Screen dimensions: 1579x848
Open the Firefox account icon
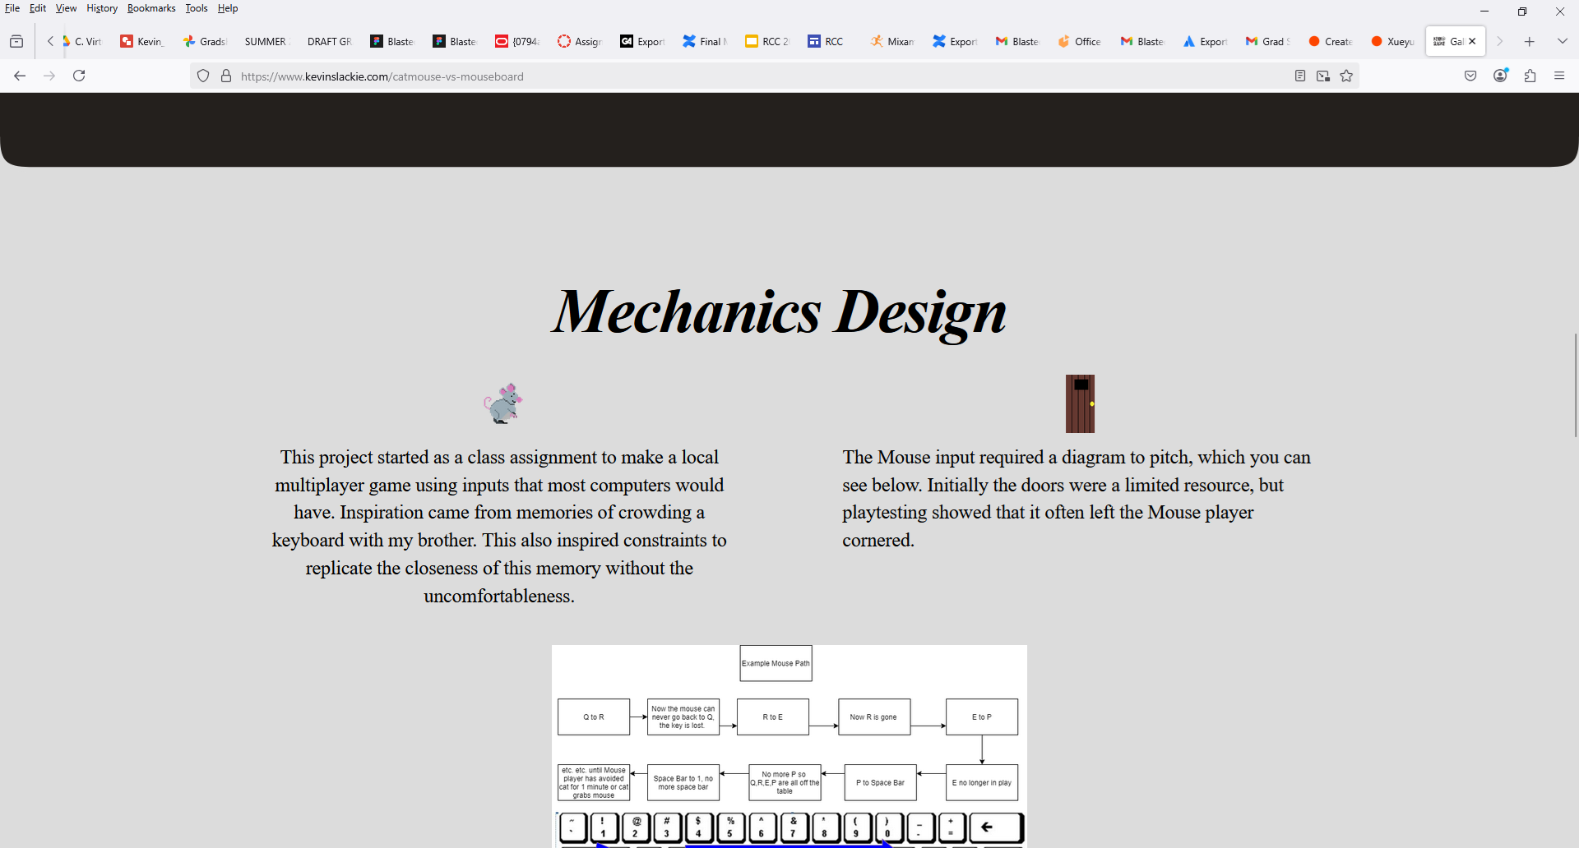click(x=1500, y=76)
